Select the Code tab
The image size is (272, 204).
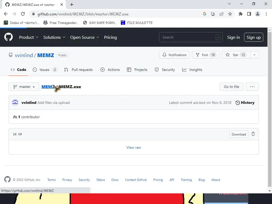(x=18, y=70)
